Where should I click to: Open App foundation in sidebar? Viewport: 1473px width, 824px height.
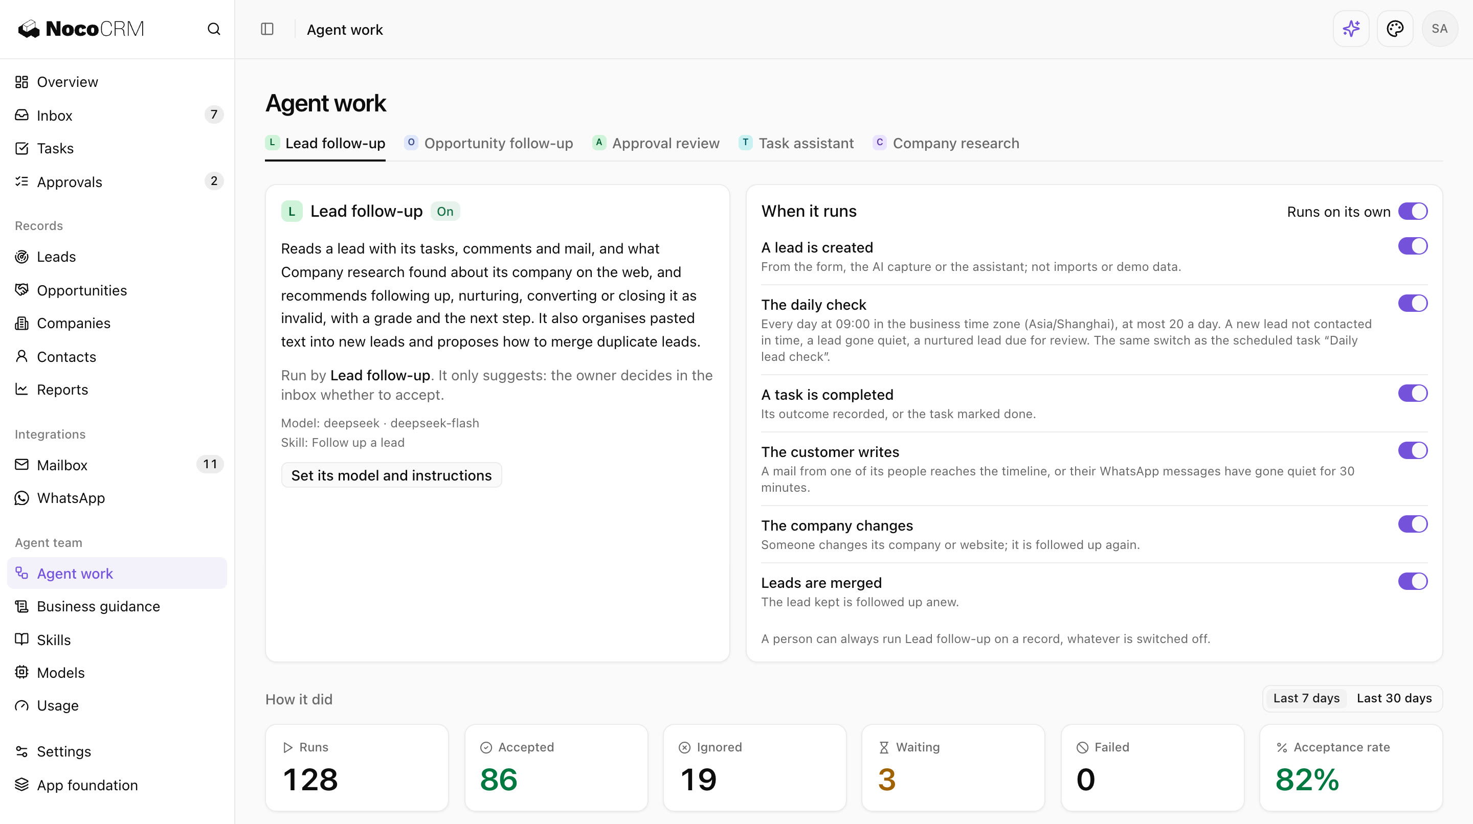(x=117, y=786)
